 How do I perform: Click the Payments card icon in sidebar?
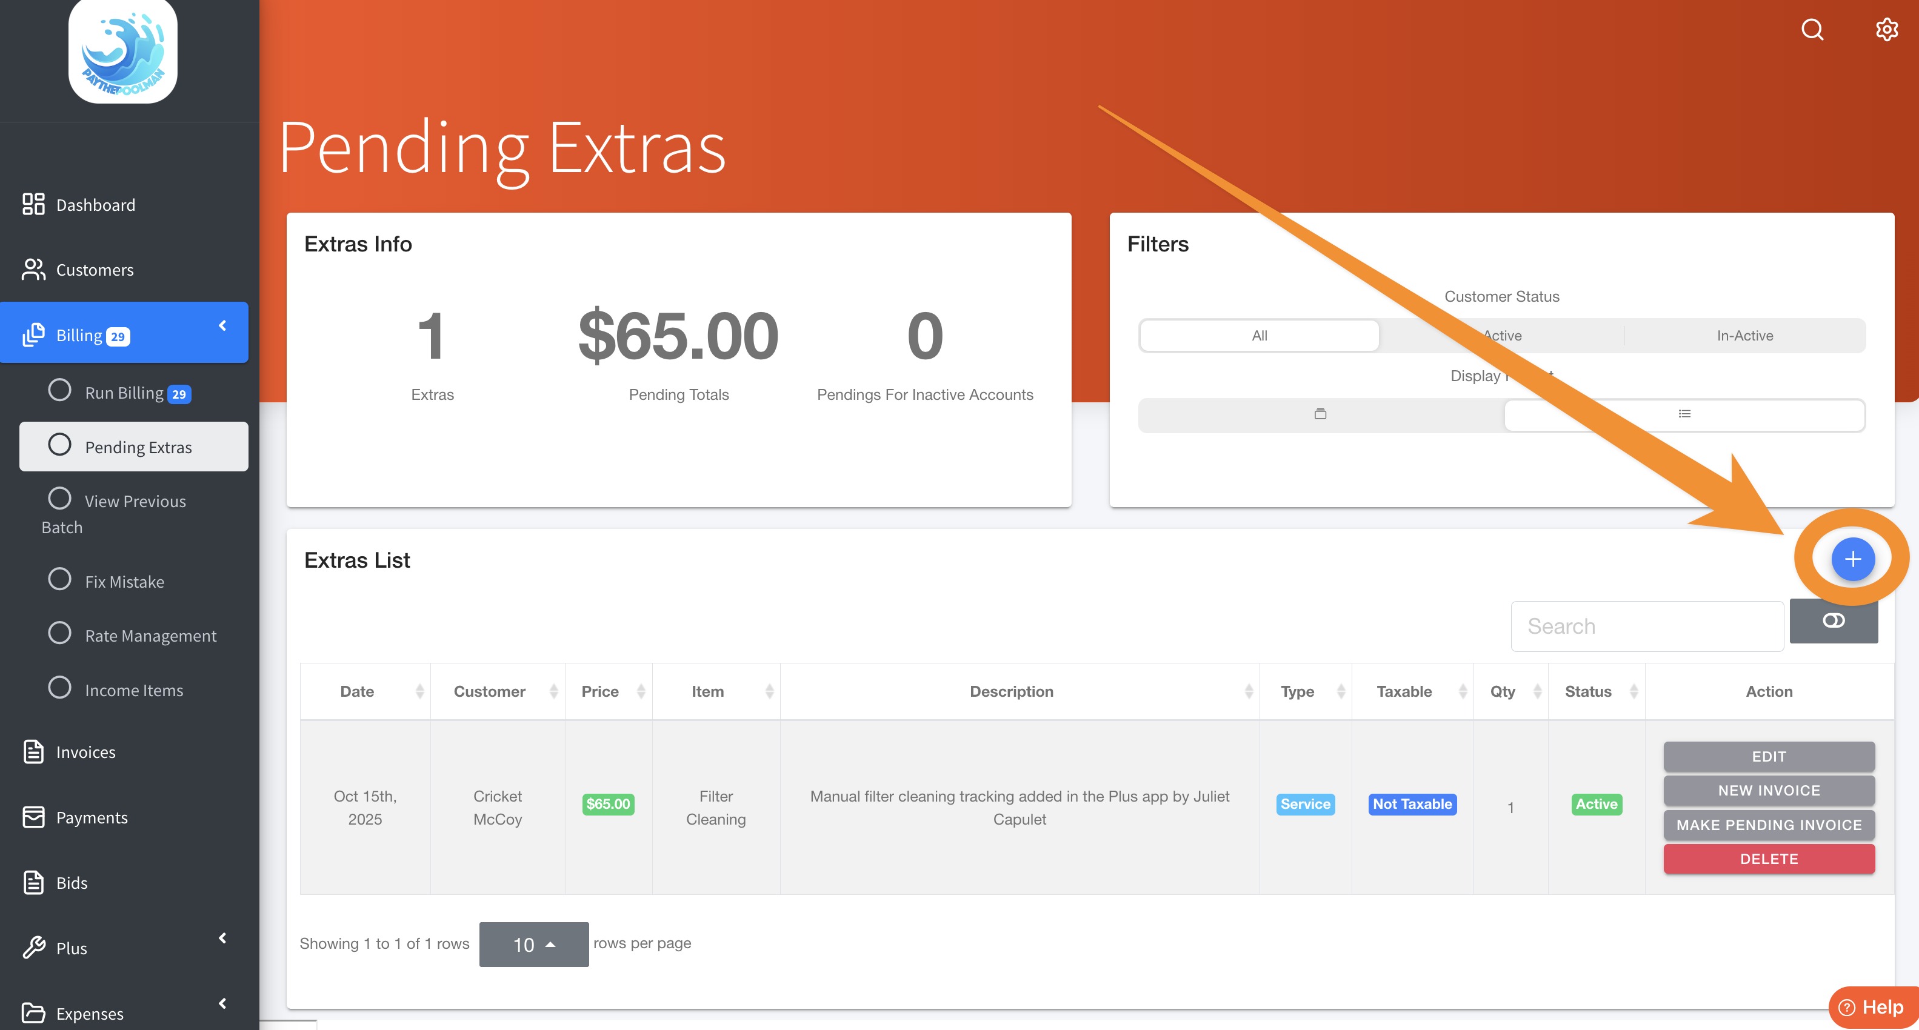(x=33, y=817)
